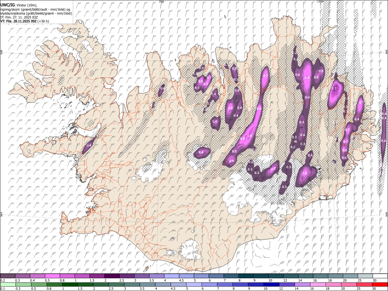Viewport: 388px width, 291px height.
Task: Click the '1.7' snowfall value on the map
Action: (334, 89)
